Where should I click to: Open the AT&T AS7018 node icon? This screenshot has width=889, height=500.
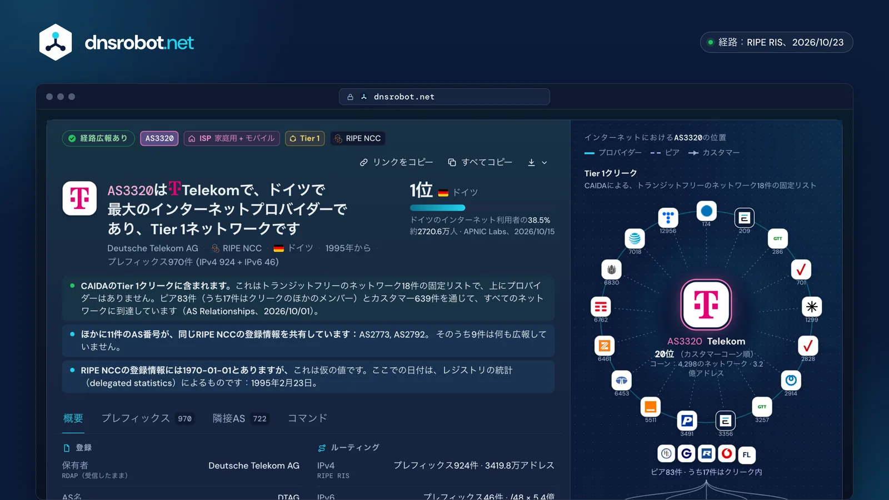click(x=635, y=239)
